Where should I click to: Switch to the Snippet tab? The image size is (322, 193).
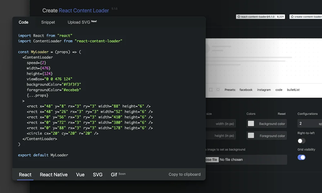pyautogui.click(x=48, y=22)
